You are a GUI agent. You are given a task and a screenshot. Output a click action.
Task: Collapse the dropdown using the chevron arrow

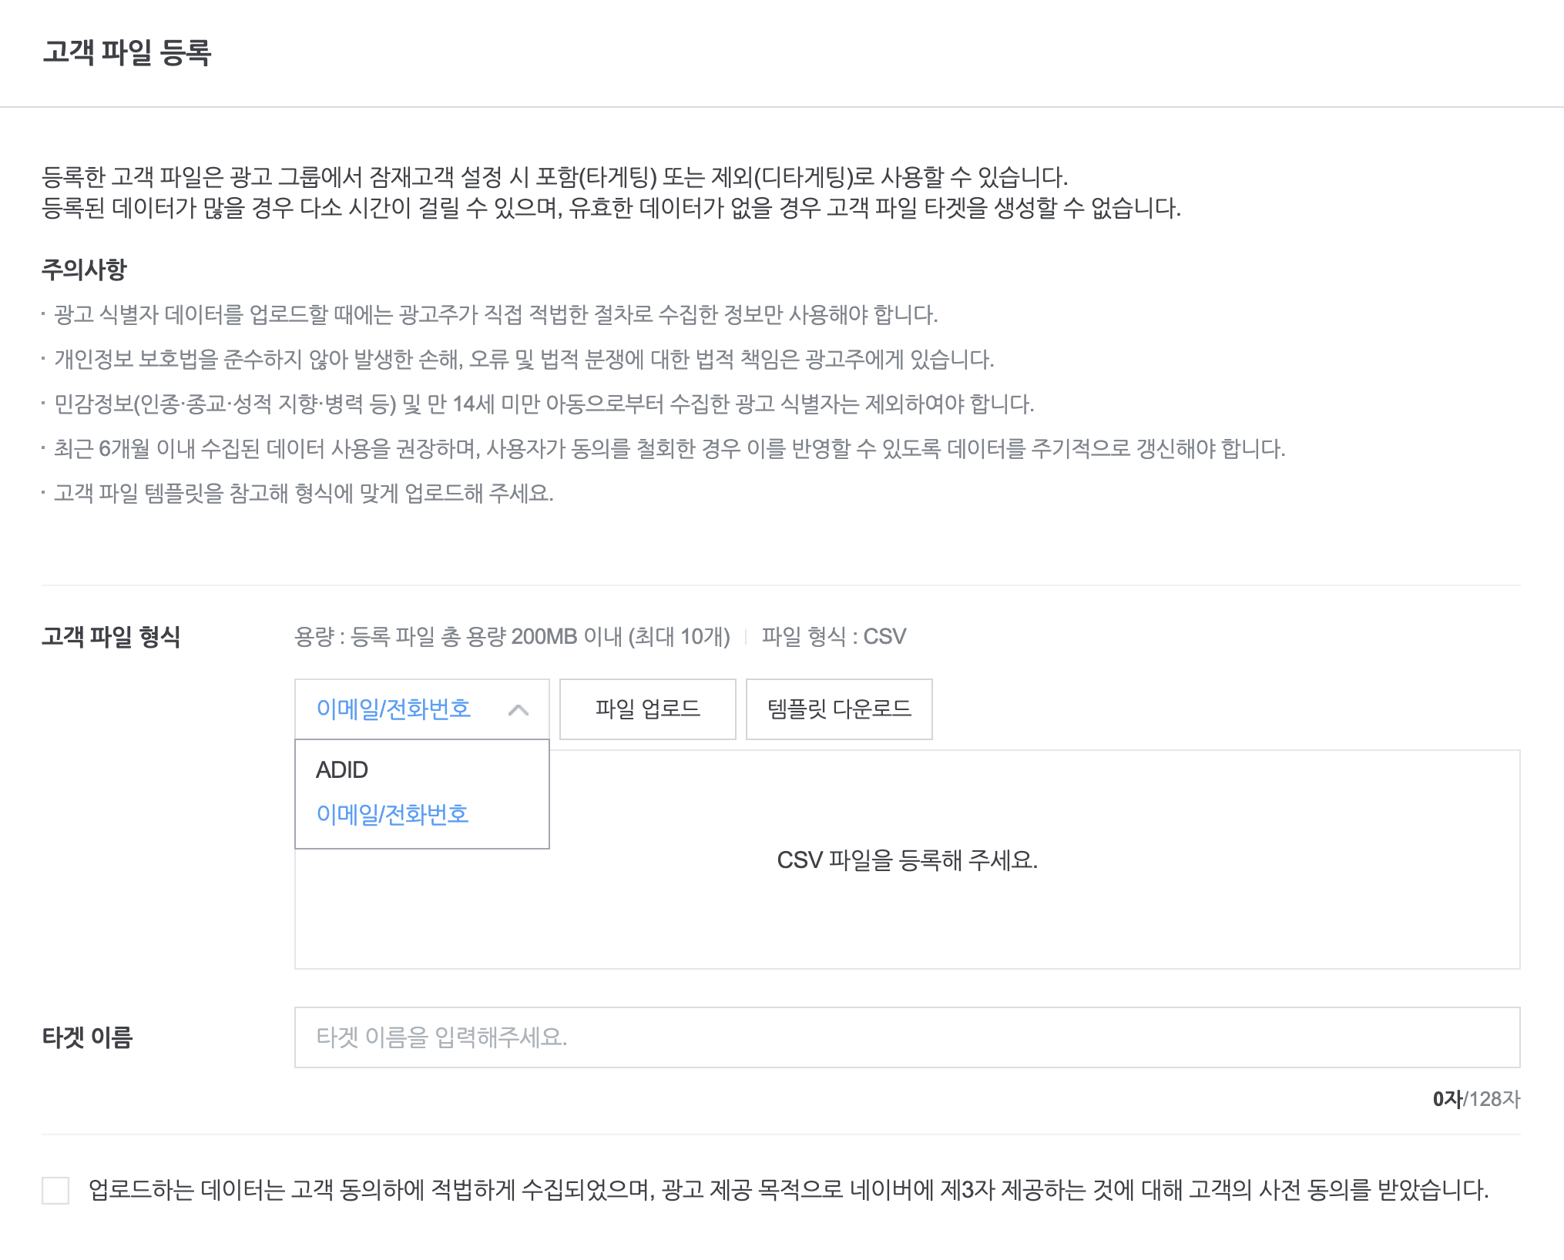pos(519,710)
